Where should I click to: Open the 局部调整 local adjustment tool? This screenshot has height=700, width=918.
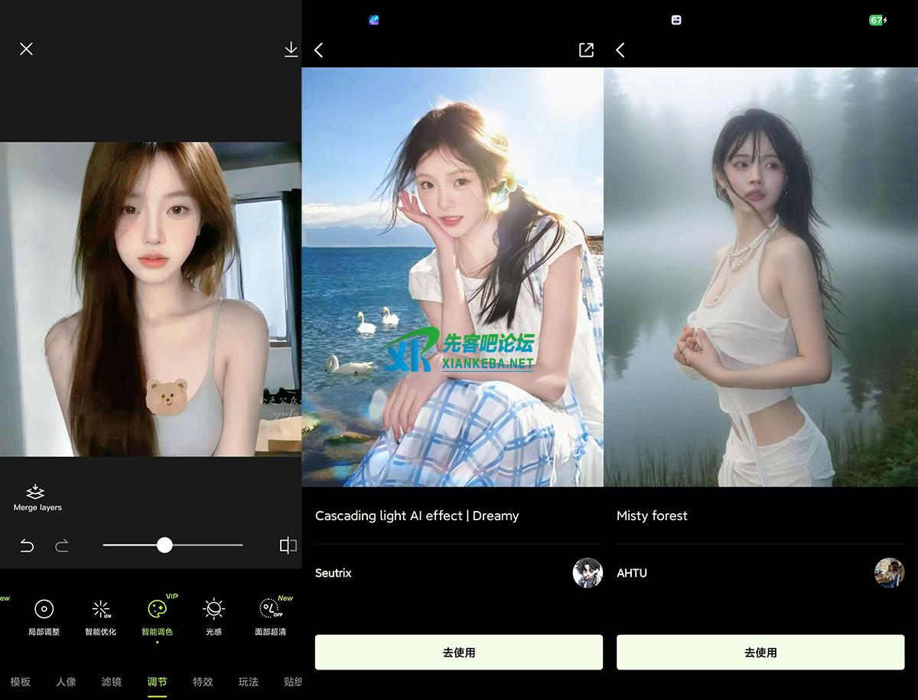[44, 610]
